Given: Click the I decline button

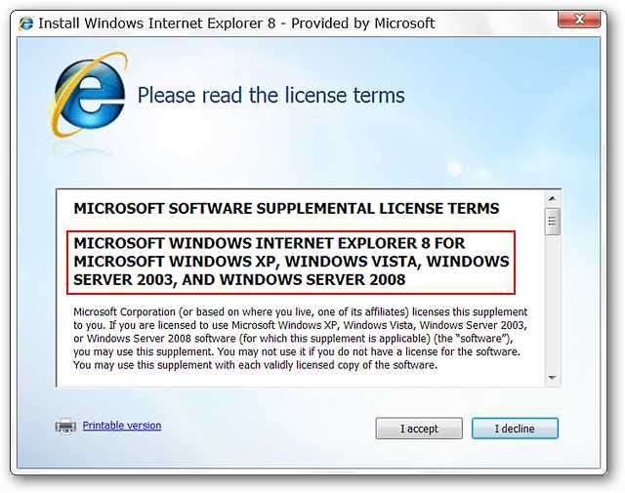Looking at the screenshot, I should click(x=515, y=429).
